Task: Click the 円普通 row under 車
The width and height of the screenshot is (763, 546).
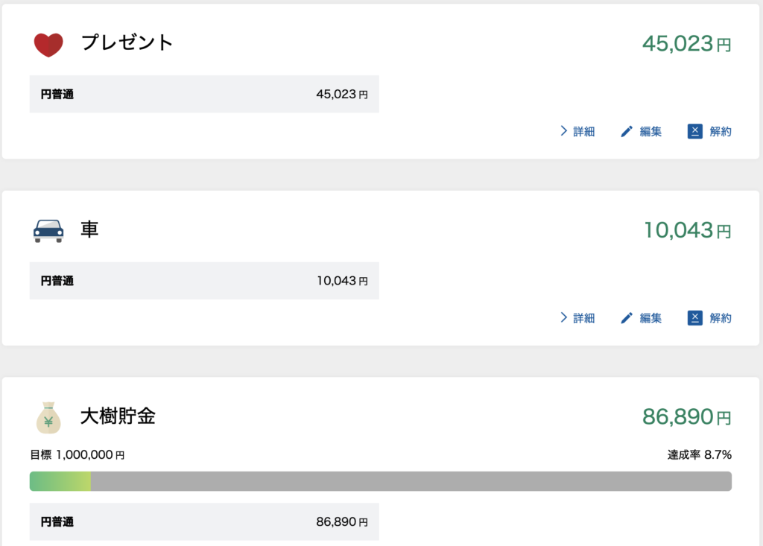Action: point(204,281)
